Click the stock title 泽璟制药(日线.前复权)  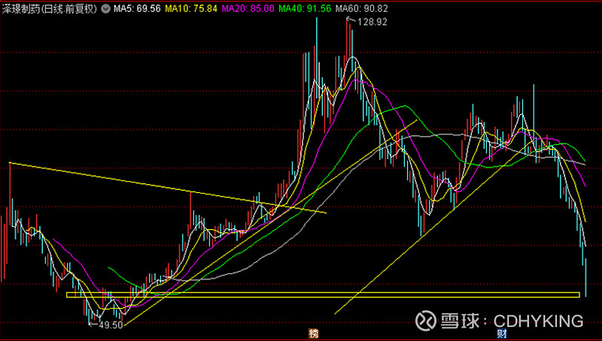(x=50, y=9)
